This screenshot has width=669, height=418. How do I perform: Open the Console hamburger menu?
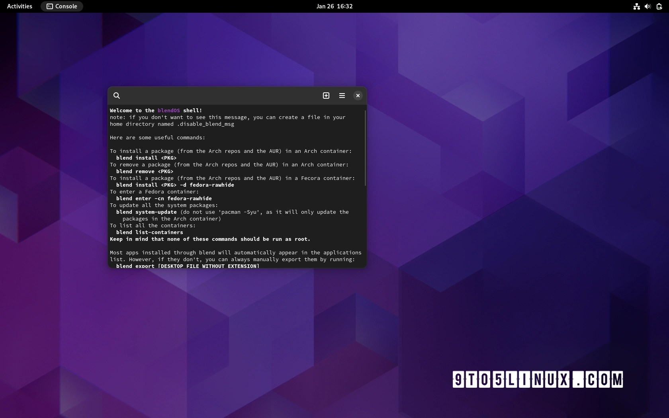tap(342, 96)
